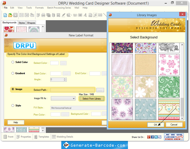Click the Select Path input field
Image resolution: width=190 pixels, height=149 pixels.
coord(73,90)
